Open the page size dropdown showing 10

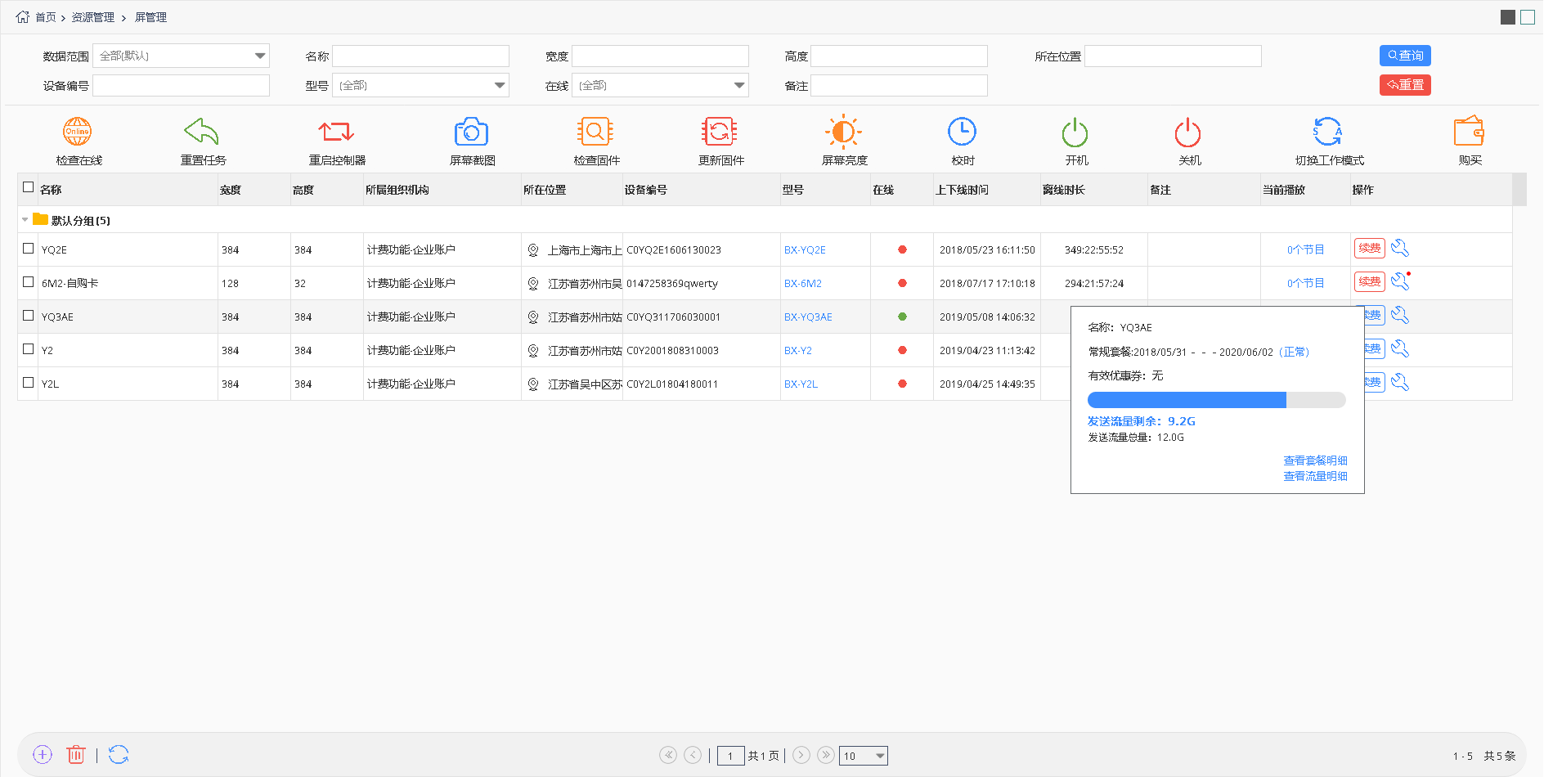coord(864,756)
